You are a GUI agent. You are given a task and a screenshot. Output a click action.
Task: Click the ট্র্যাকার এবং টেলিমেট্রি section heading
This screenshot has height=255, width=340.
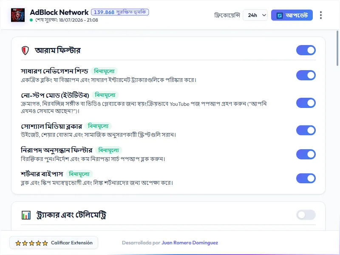tap(71, 215)
